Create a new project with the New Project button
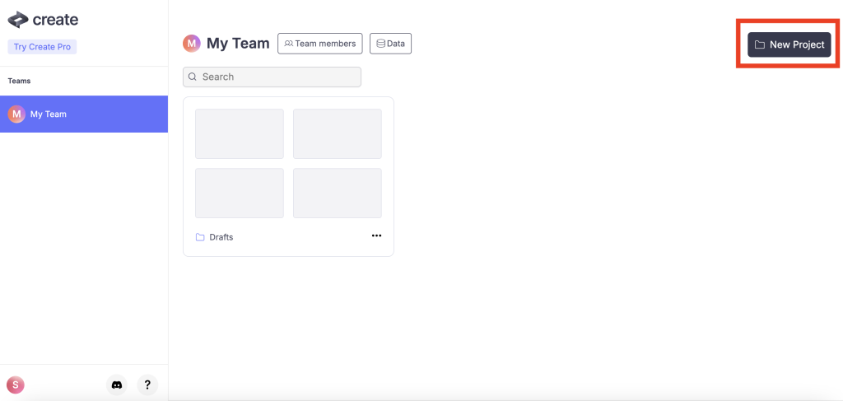Image resolution: width=843 pixels, height=401 pixels. [789, 44]
